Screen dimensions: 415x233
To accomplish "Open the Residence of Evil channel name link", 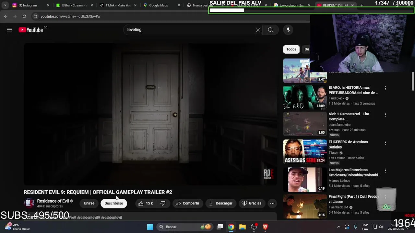I will pyautogui.click(x=53, y=201).
